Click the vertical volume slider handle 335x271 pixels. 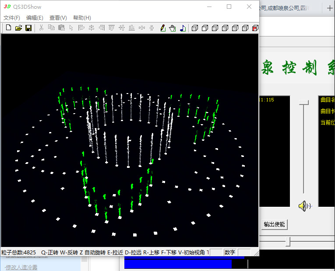303,102
